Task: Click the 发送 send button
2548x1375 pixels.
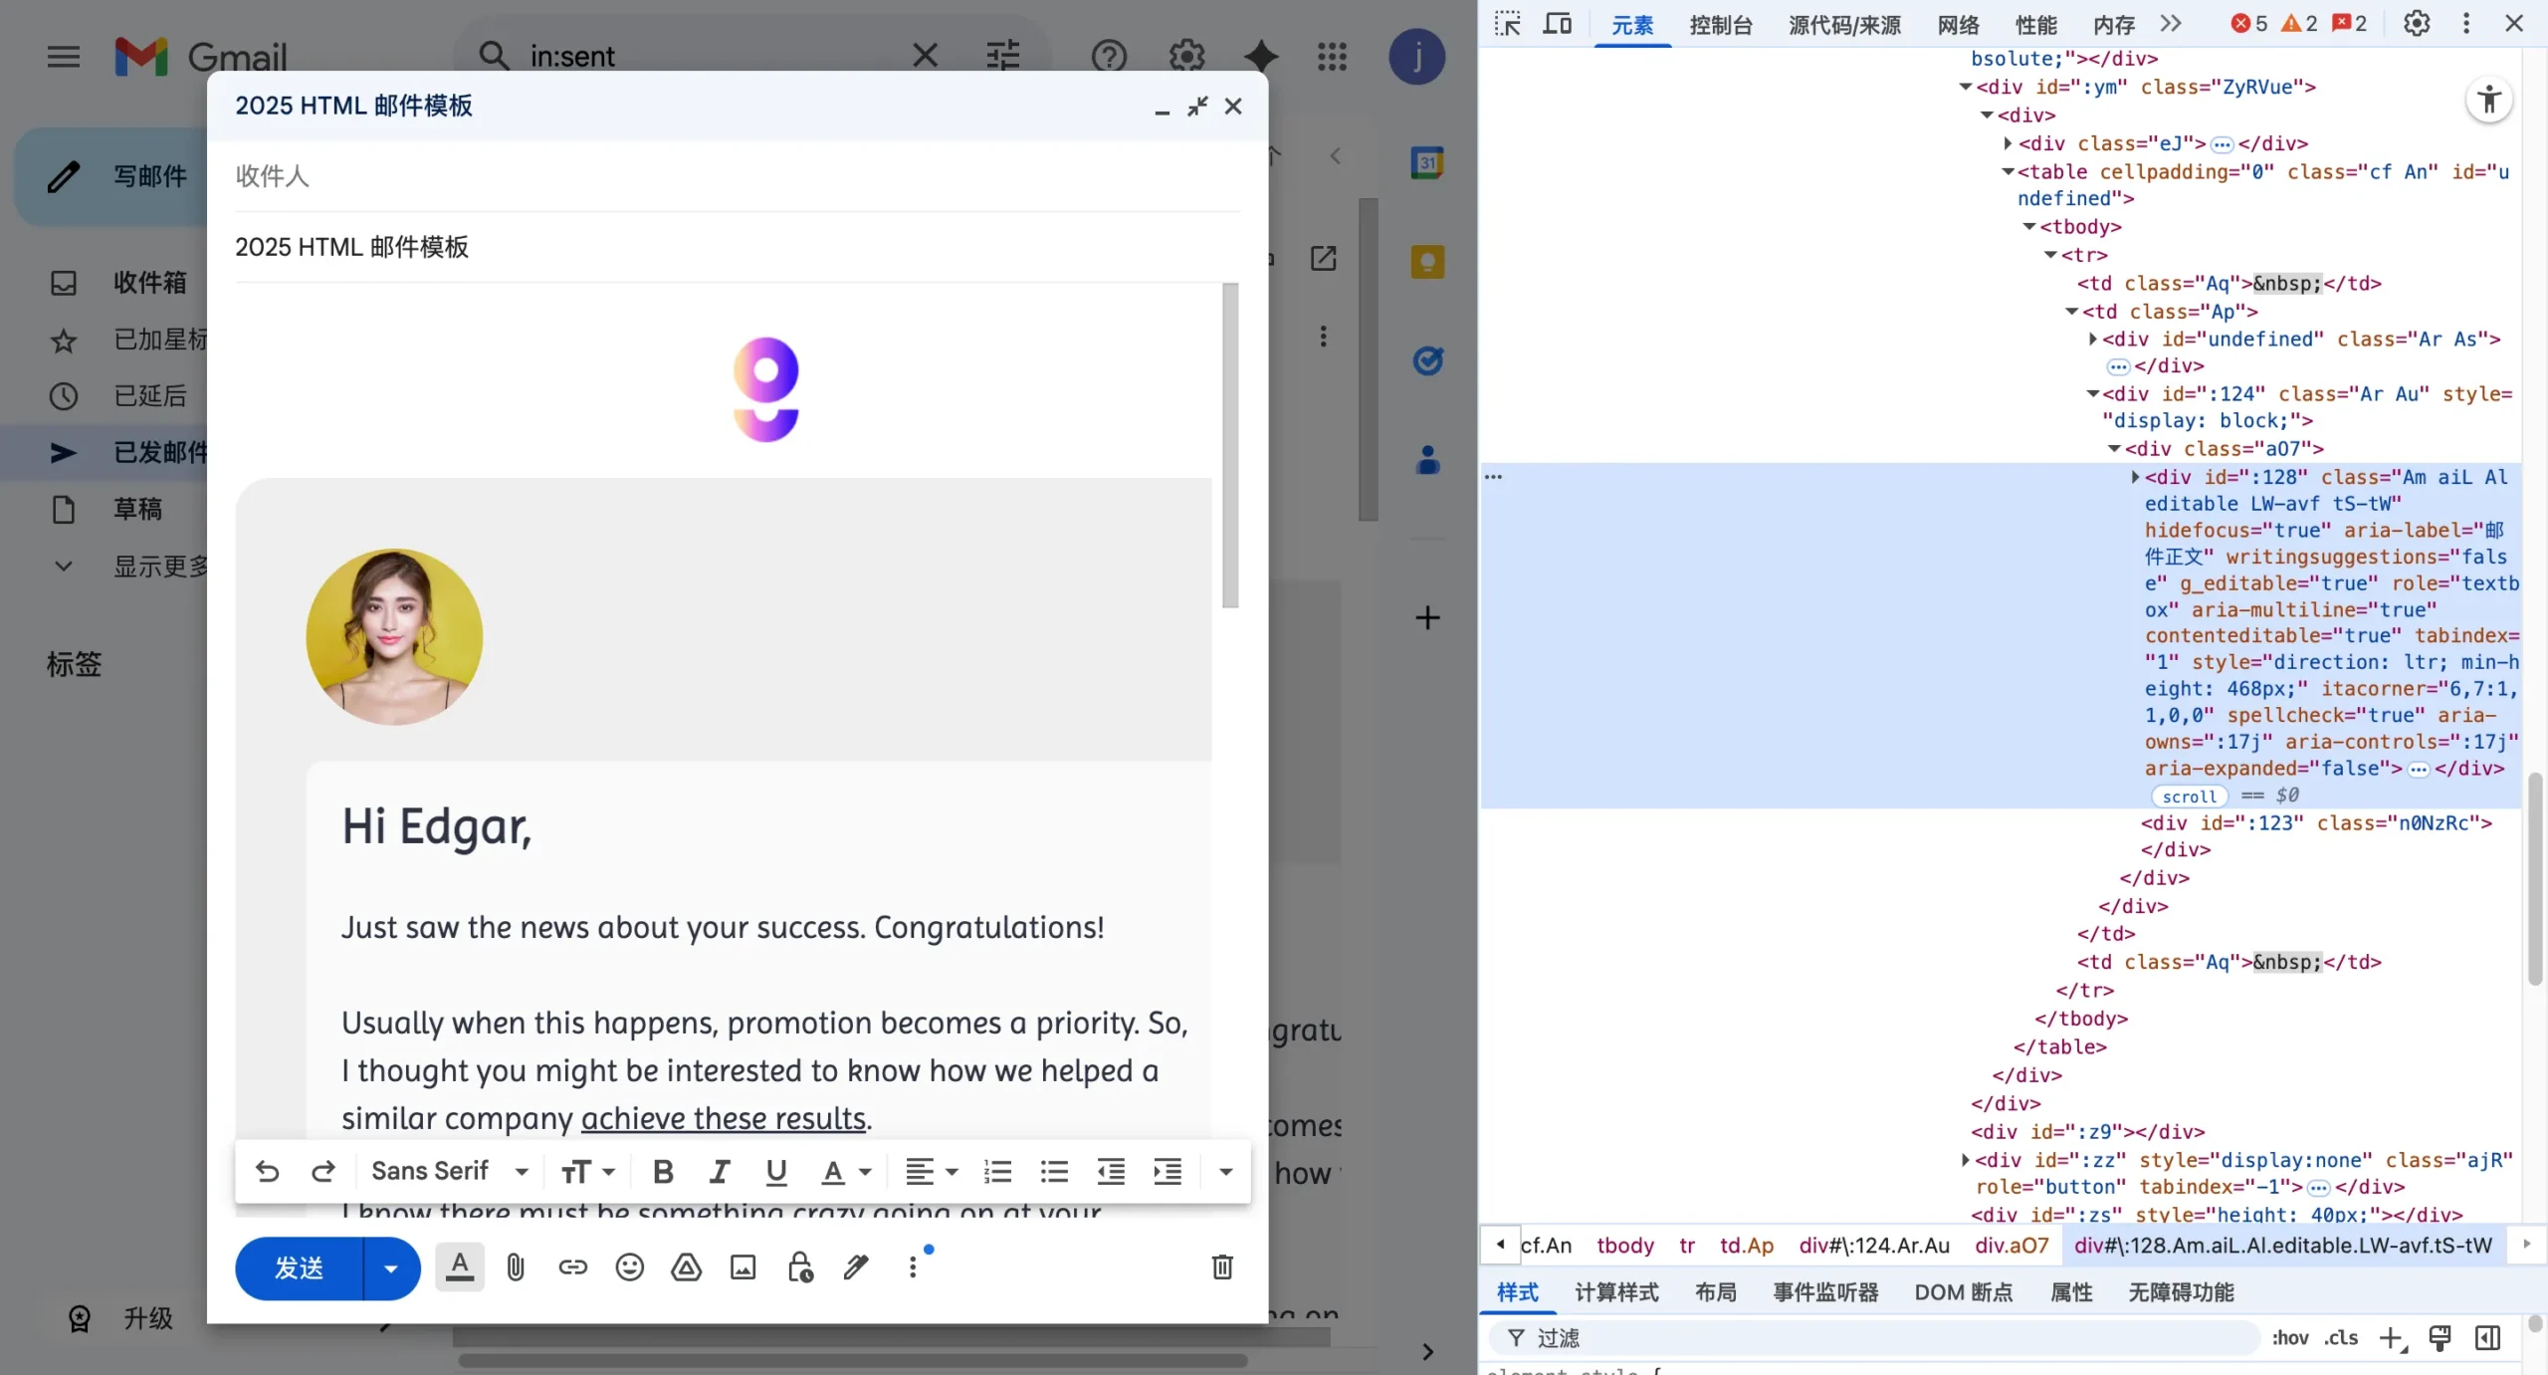Action: point(299,1268)
